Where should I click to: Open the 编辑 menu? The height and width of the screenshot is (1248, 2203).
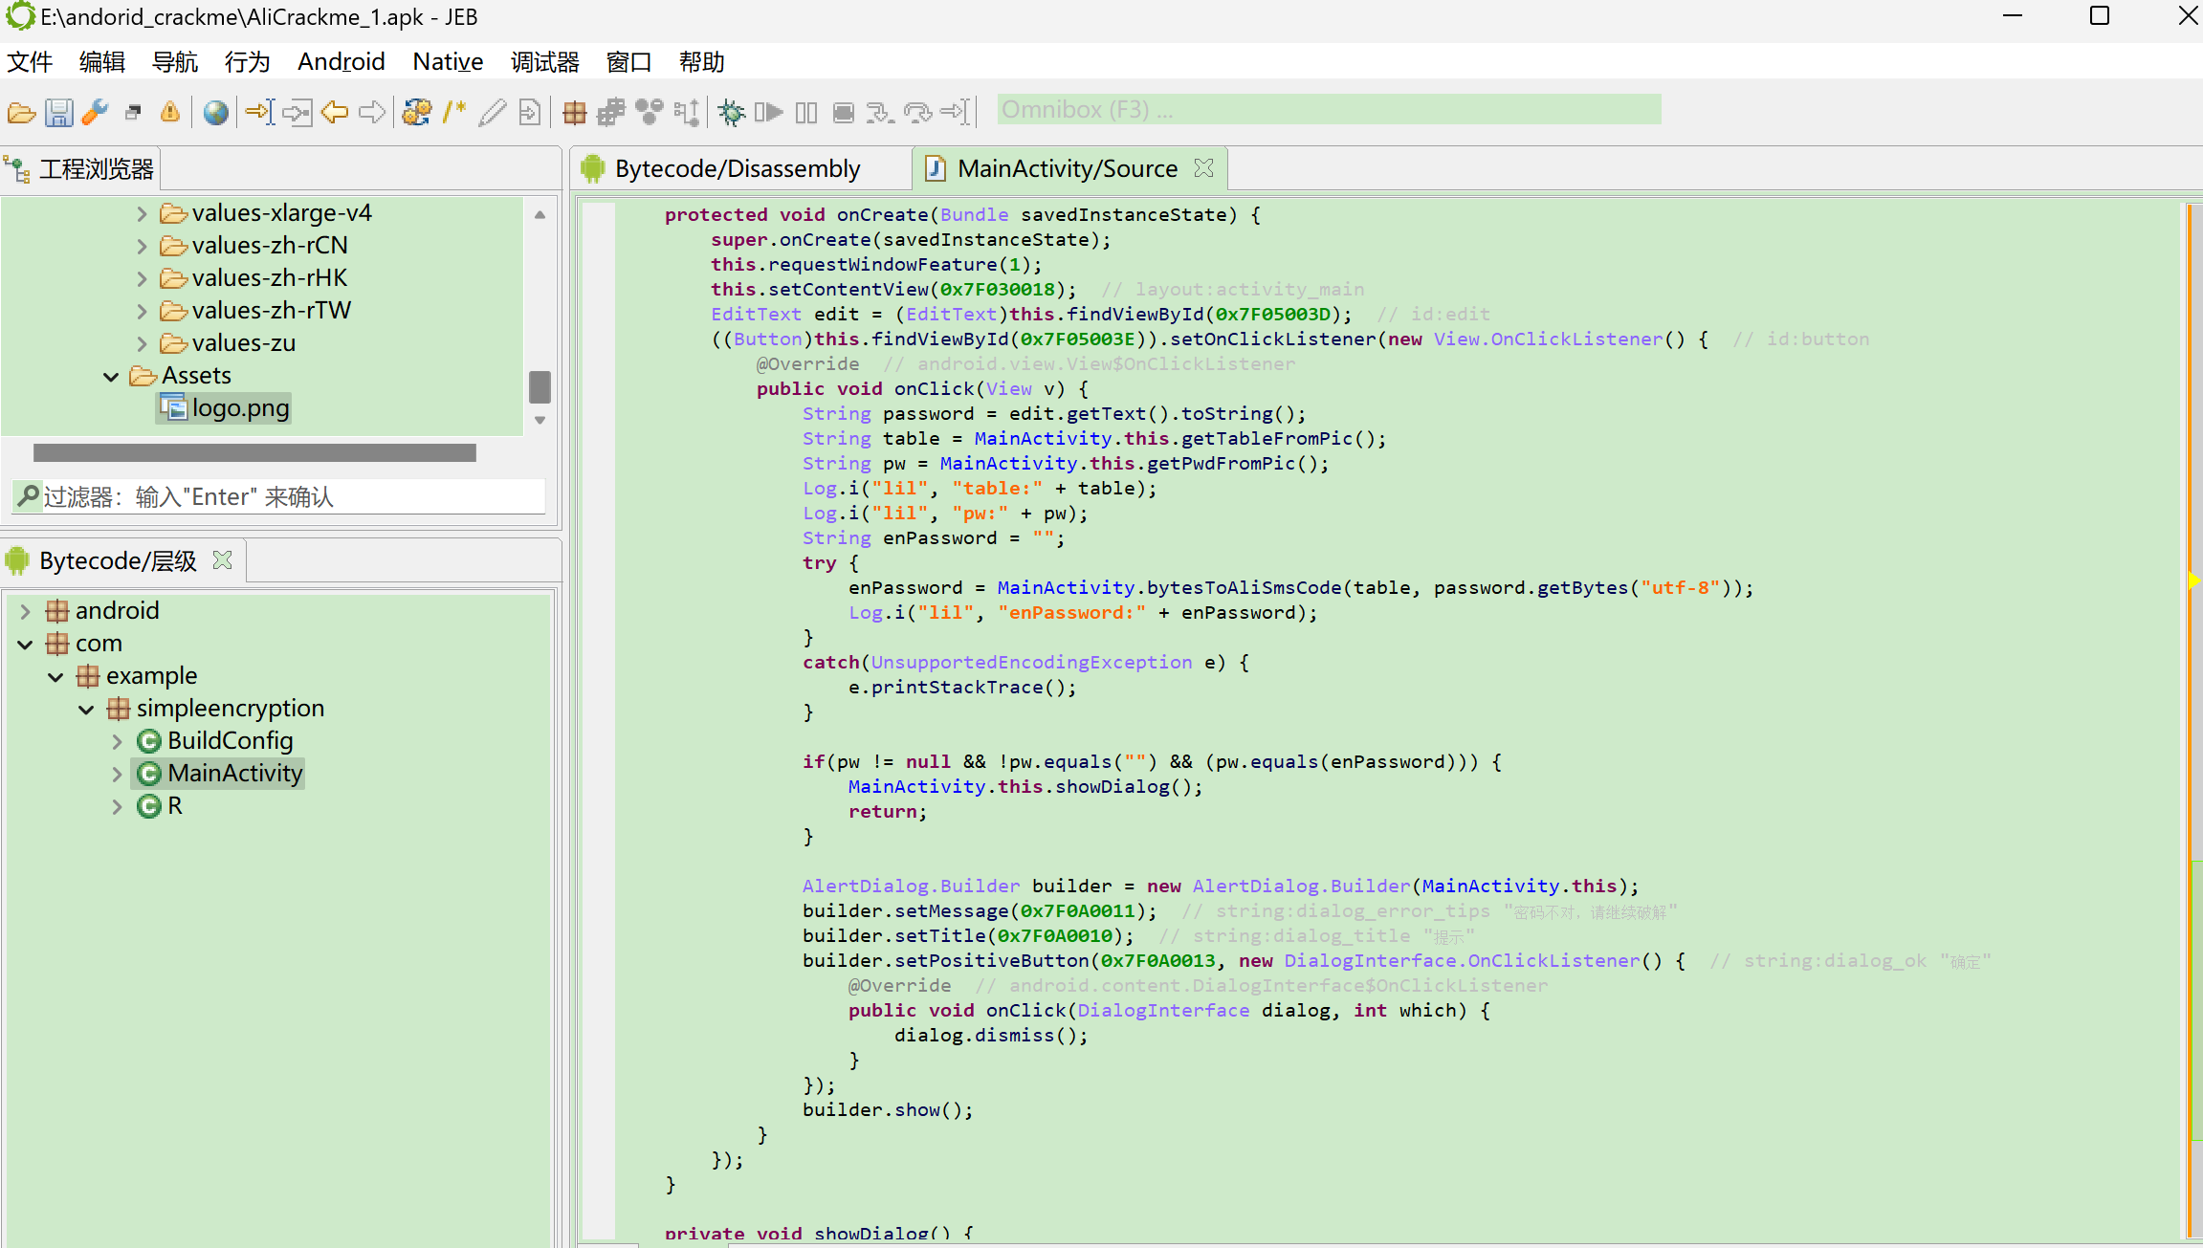click(x=102, y=62)
